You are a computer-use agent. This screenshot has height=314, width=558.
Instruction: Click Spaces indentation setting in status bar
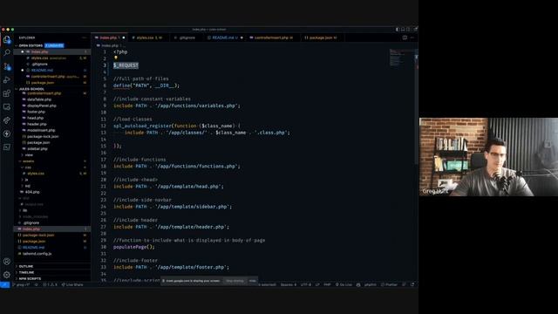289,285
